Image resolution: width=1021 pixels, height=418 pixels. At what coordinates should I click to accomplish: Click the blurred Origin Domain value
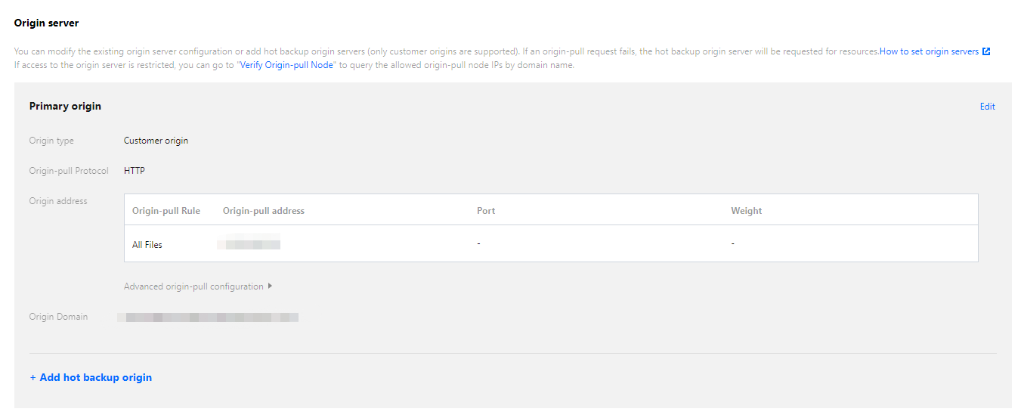pos(208,317)
